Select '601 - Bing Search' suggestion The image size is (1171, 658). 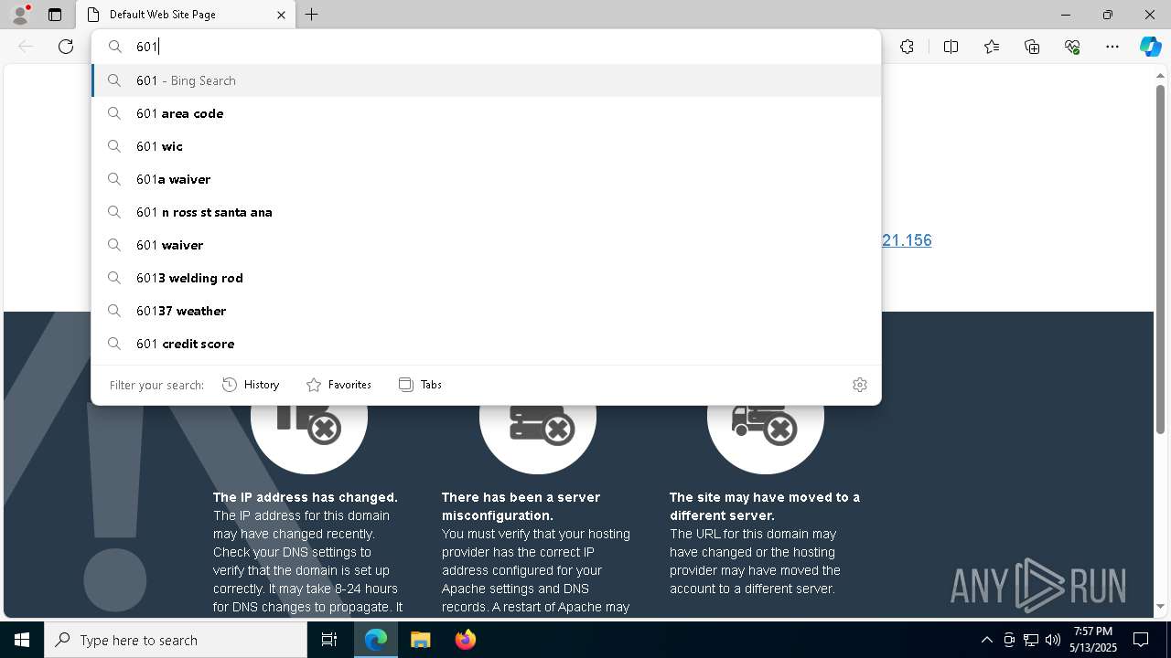coord(486,80)
